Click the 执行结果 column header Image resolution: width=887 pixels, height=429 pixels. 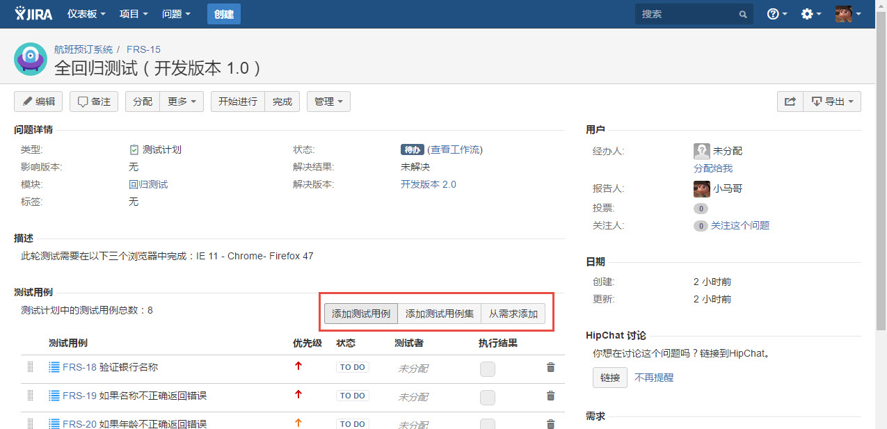(498, 343)
